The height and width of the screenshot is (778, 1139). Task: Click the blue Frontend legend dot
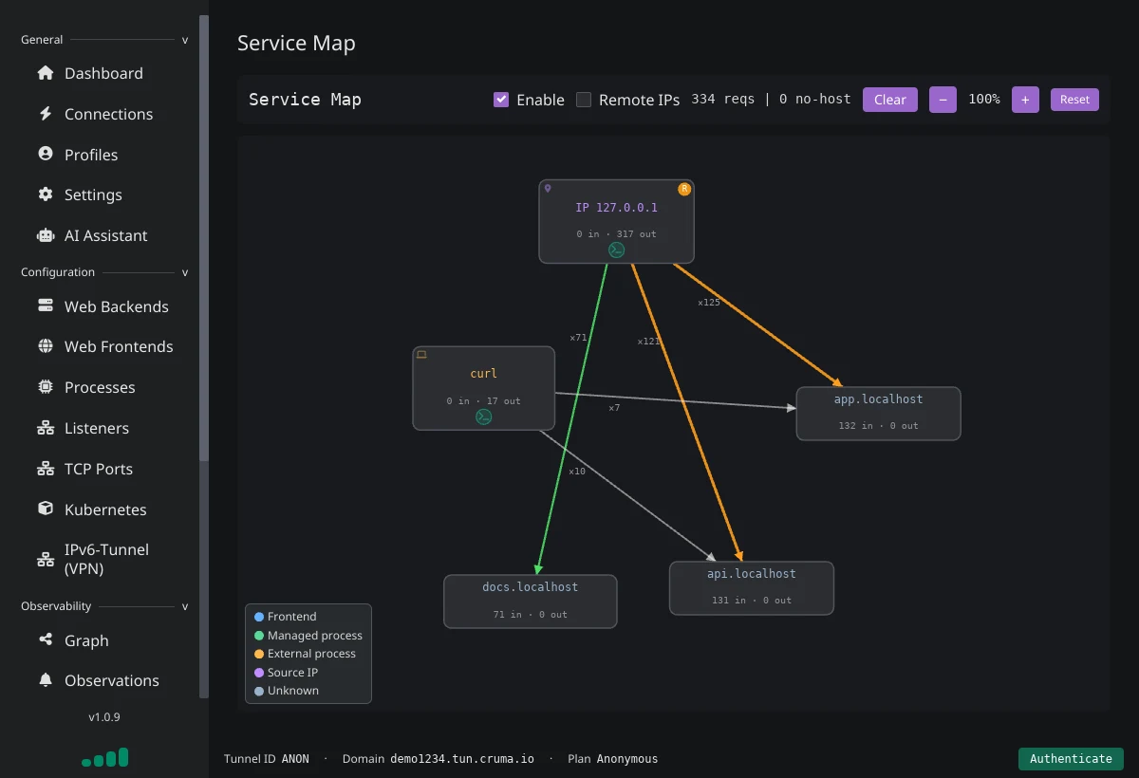(259, 617)
